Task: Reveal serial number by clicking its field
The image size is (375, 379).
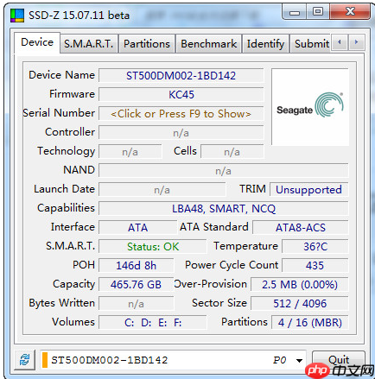Action: click(x=181, y=114)
